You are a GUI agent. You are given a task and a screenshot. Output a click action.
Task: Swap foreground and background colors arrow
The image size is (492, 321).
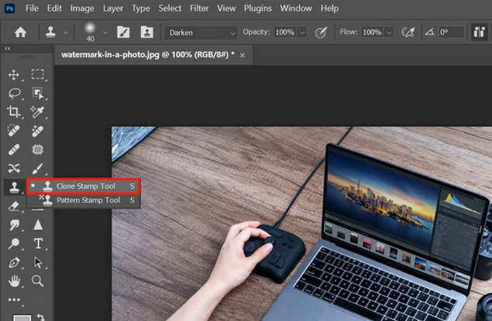coord(41,317)
